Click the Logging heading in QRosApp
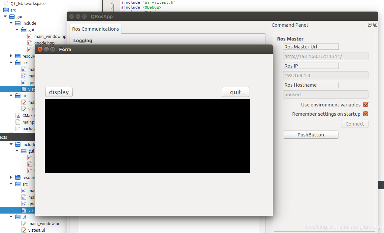The image size is (384, 233). point(82,41)
